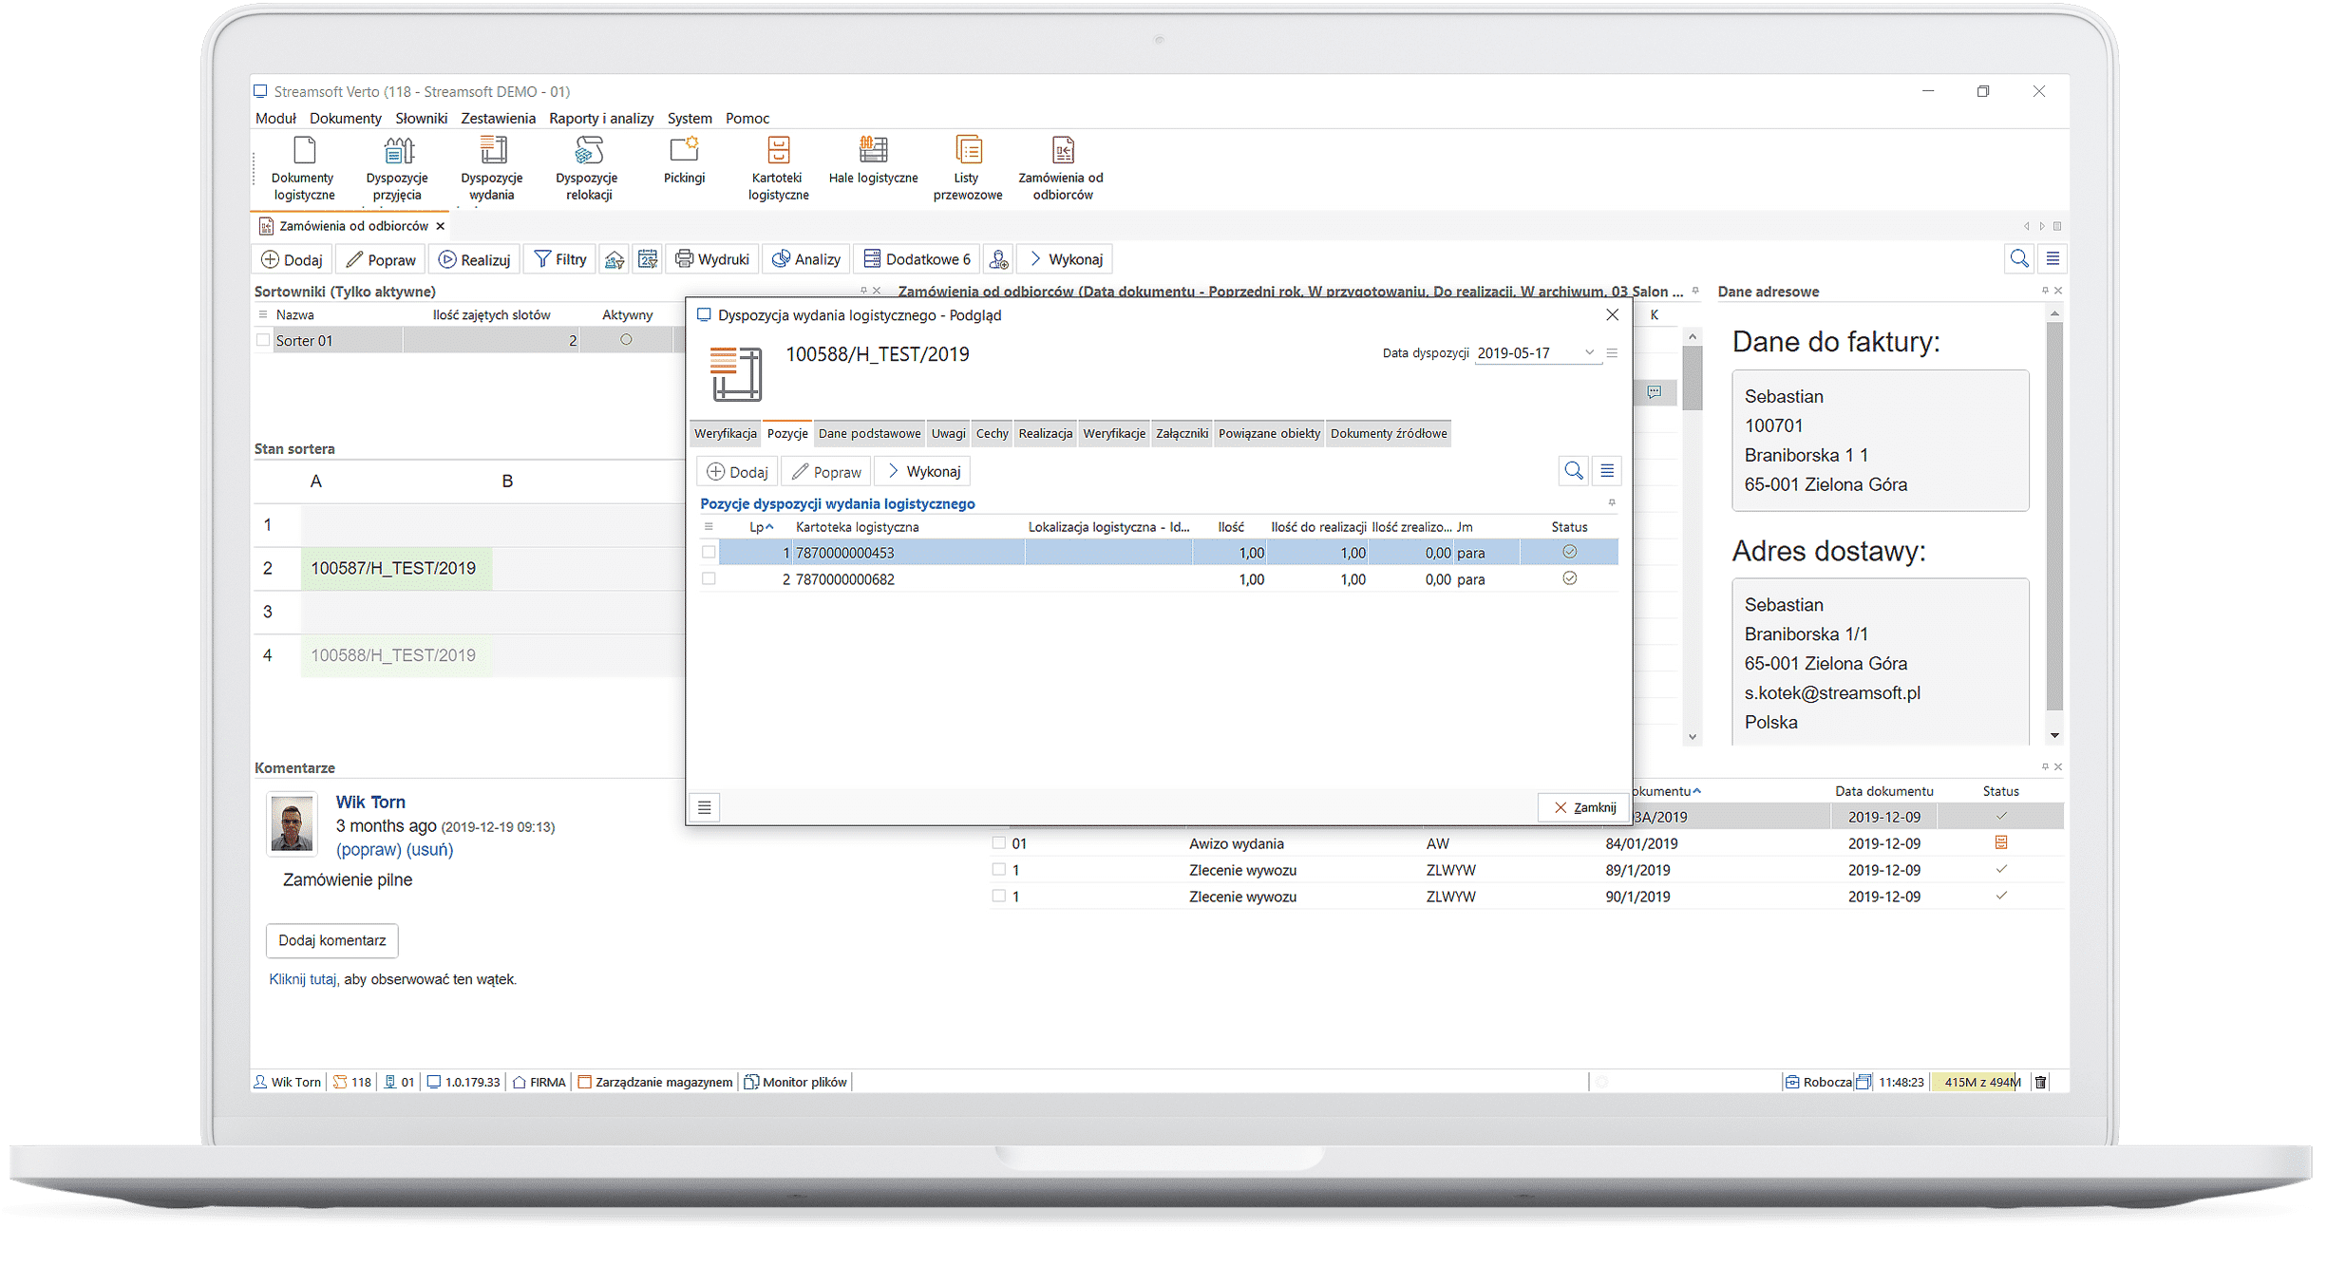This screenshot has height=1266, width=2327.
Task: Click the Zamknij button
Action: 1584,807
